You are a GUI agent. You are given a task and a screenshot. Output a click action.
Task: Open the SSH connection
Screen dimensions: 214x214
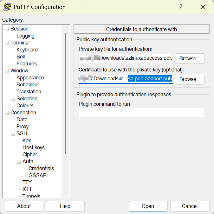point(148,206)
